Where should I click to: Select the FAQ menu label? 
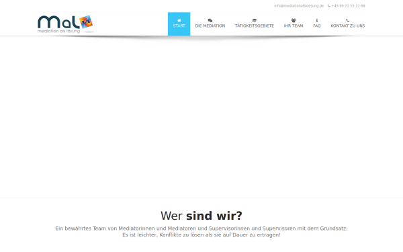(x=317, y=26)
